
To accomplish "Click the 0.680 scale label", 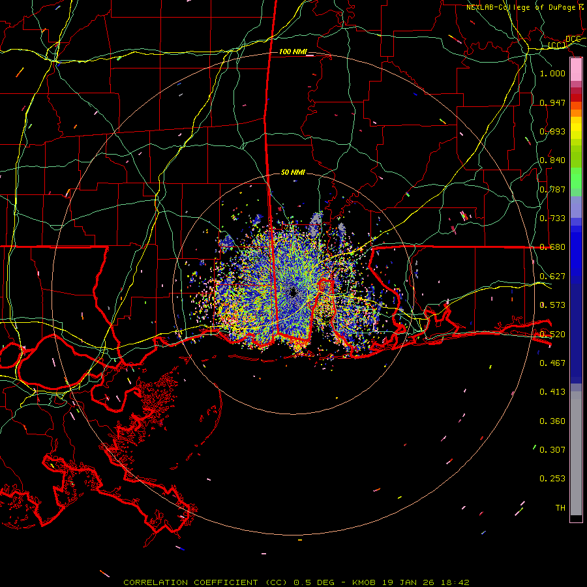I will 552,247.
